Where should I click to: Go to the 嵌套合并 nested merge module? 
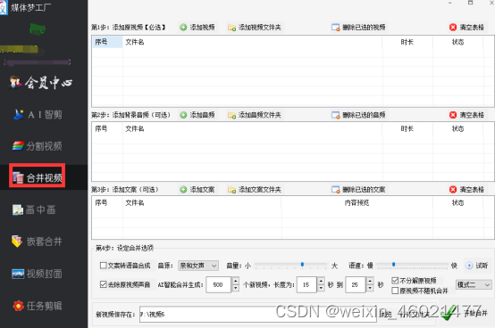tap(37, 242)
